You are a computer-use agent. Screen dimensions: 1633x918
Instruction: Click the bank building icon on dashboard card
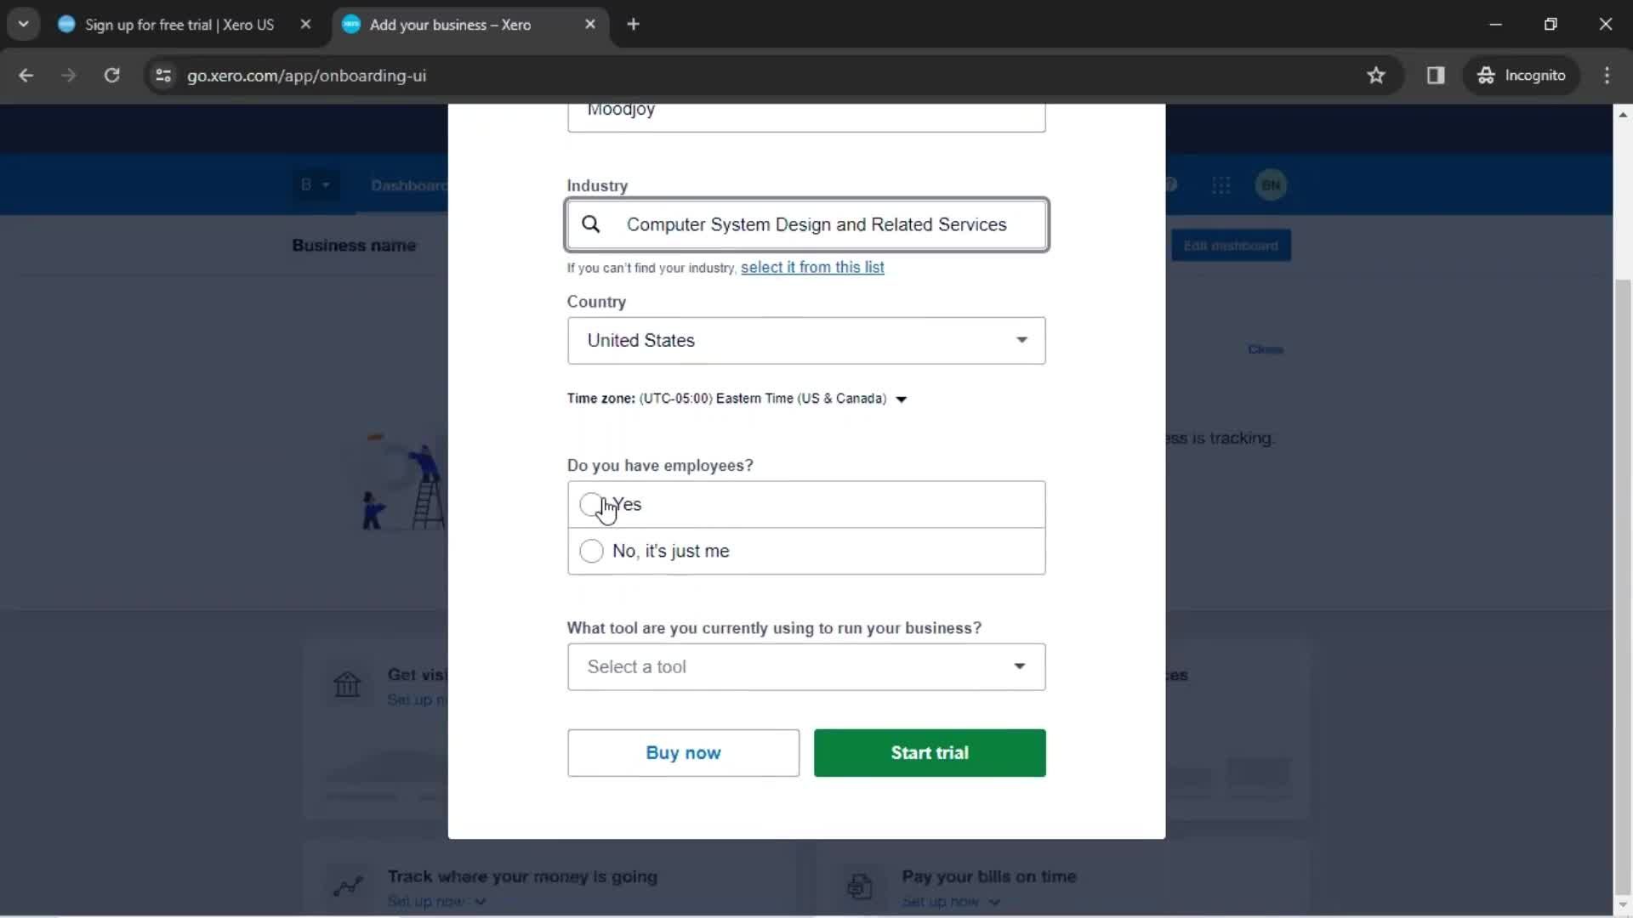click(347, 684)
